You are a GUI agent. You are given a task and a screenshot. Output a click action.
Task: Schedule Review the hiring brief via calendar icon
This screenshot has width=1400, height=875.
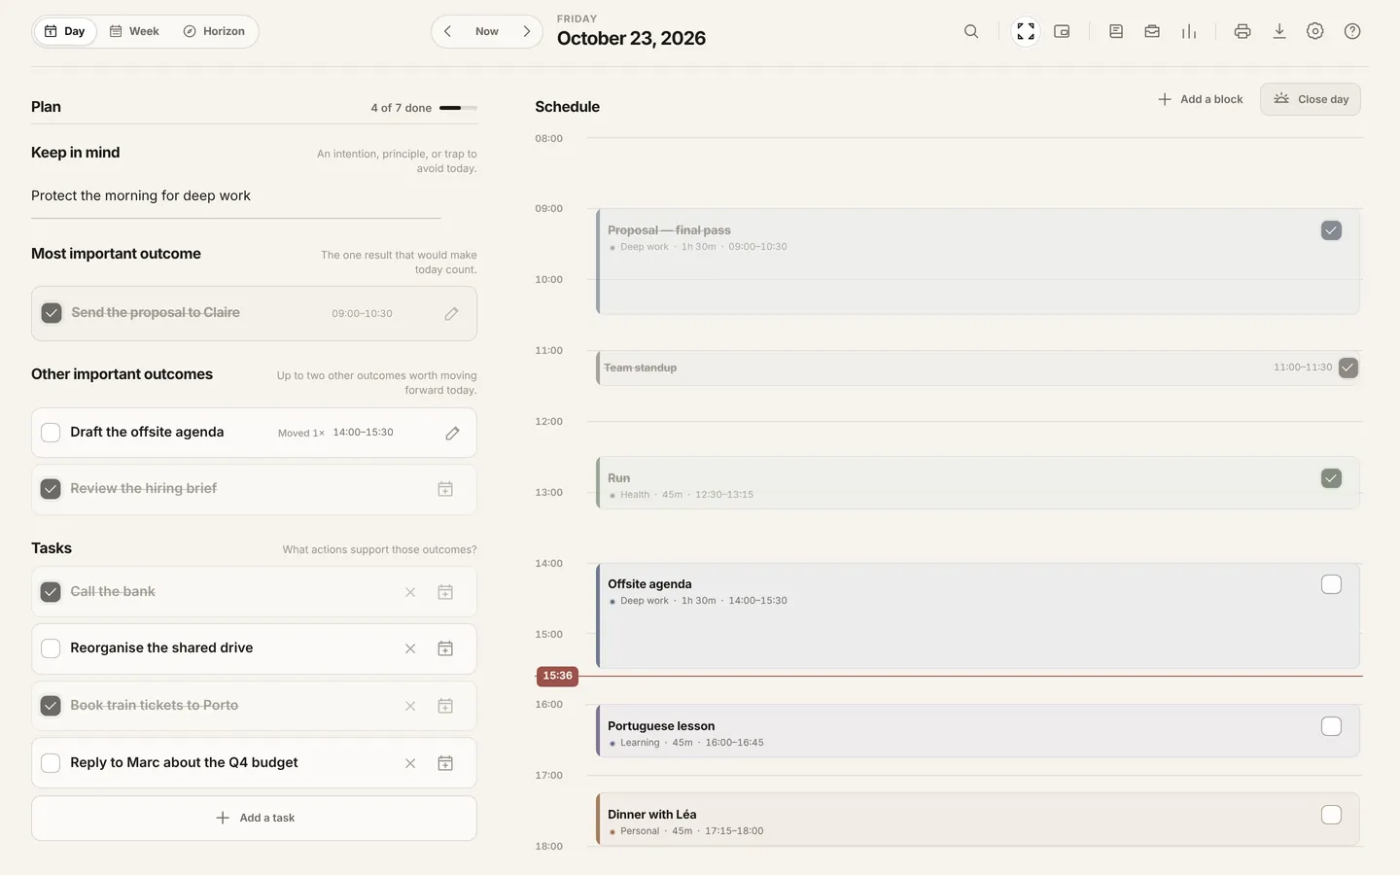coord(445,489)
